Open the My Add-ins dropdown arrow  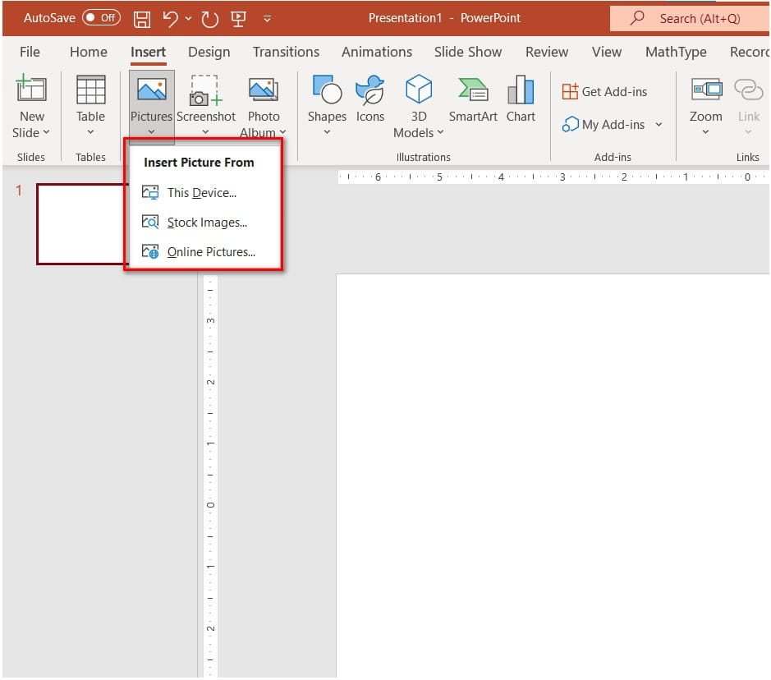coord(659,125)
